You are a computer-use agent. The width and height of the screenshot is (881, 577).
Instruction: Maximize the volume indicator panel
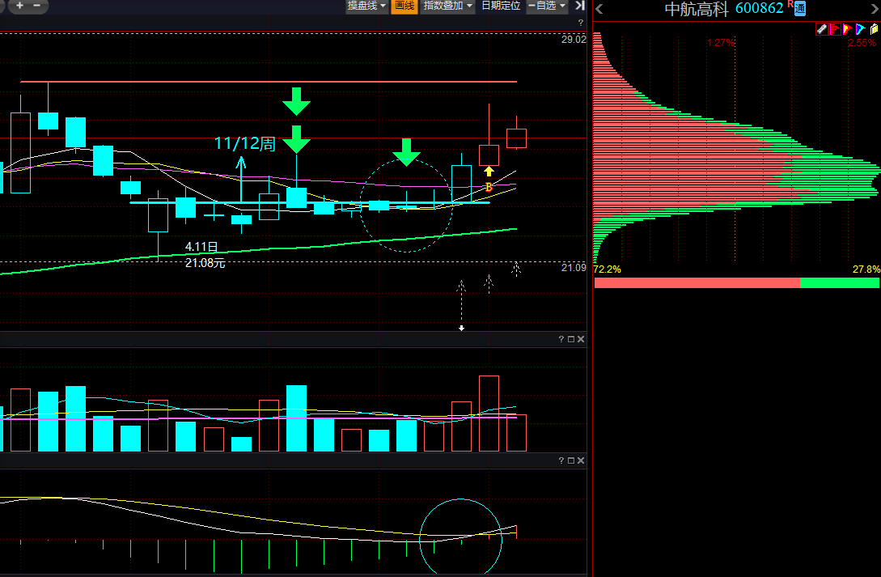(571, 339)
